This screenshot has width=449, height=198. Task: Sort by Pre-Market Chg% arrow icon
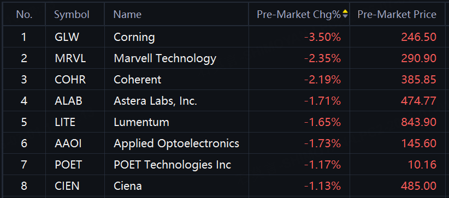(x=345, y=14)
